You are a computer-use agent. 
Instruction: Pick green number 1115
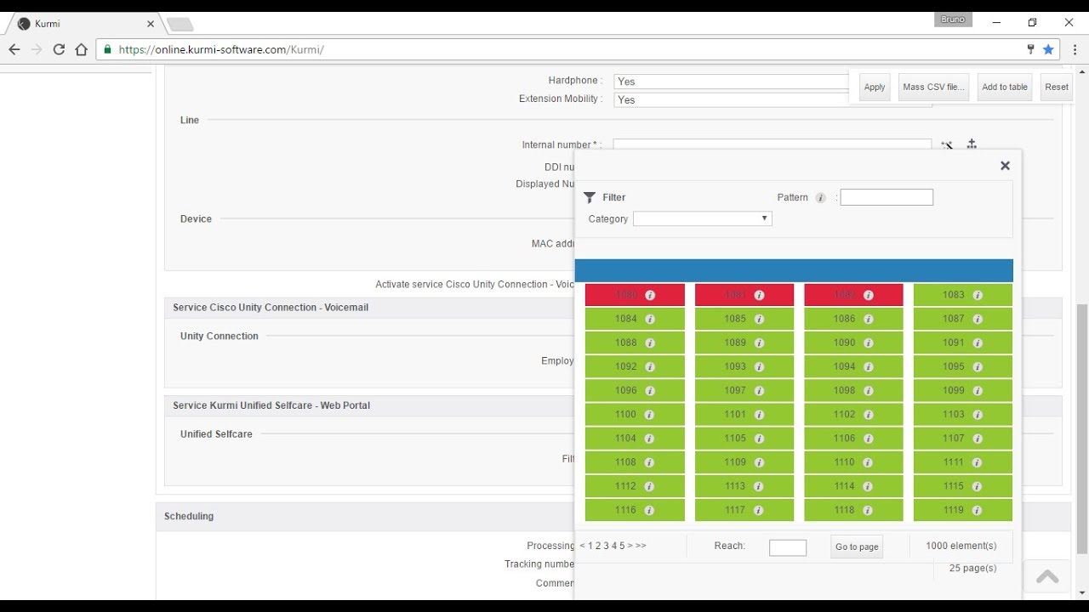[x=963, y=486]
